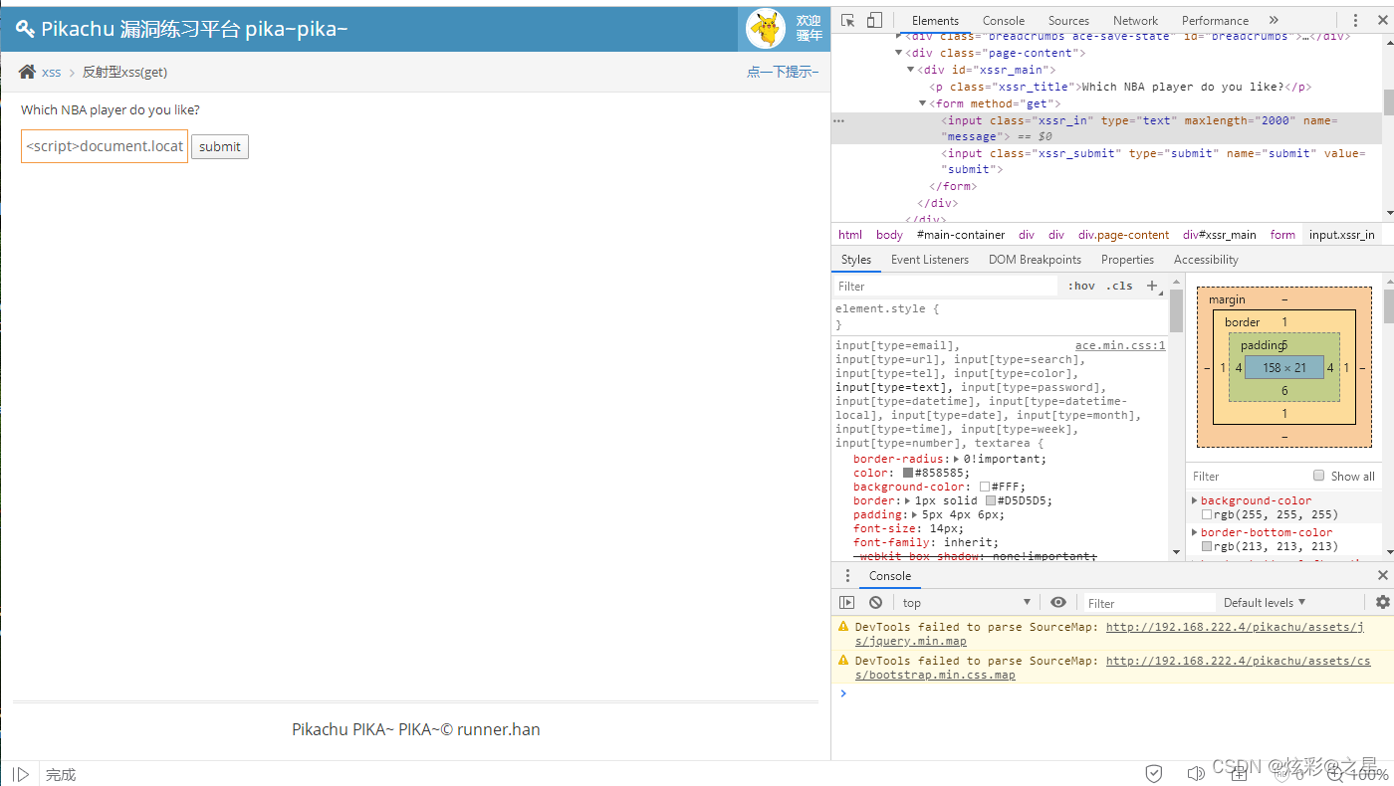Image resolution: width=1394 pixels, height=786 pixels.
Task: Click the xss breadcrumb link
Action: pos(52,72)
